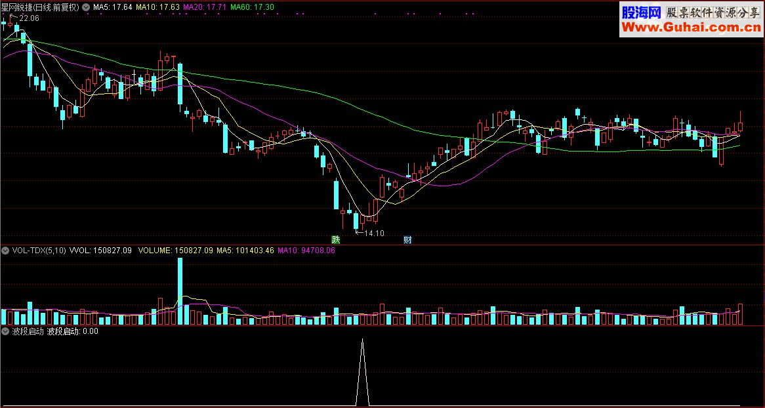Click the yellow MA10: 17.63 legend

click(x=157, y=7)
